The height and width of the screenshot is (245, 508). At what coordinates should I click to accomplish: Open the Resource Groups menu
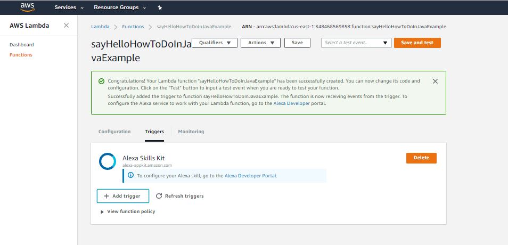120,7
